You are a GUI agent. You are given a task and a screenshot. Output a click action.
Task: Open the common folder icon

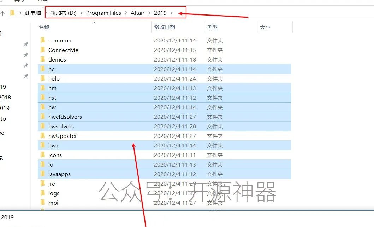pyautogui.click(x=43, y=40)
